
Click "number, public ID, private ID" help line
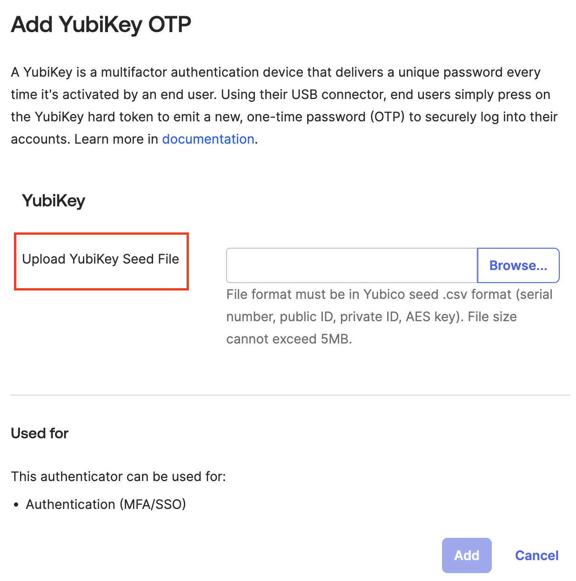371,317
